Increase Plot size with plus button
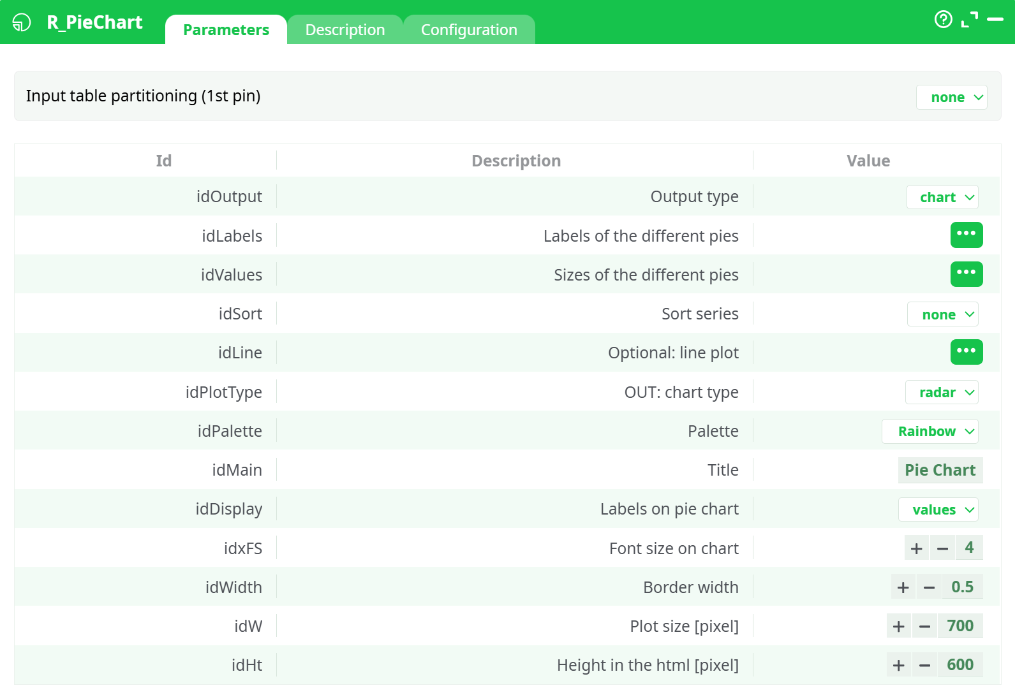 (x=899, y=626)
